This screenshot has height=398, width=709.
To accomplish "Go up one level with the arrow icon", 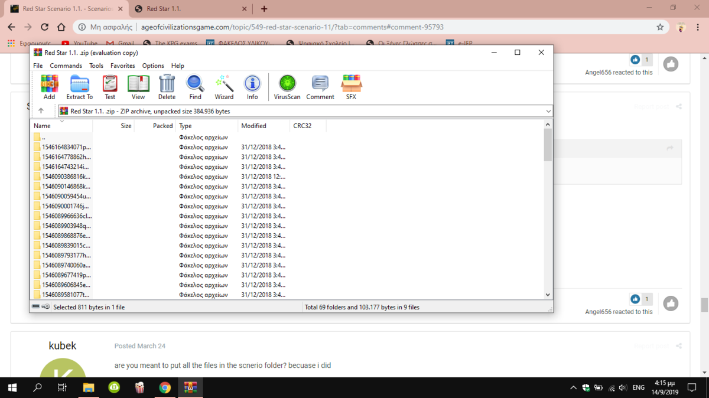I will pyautogui.click(x=41, y=111).
